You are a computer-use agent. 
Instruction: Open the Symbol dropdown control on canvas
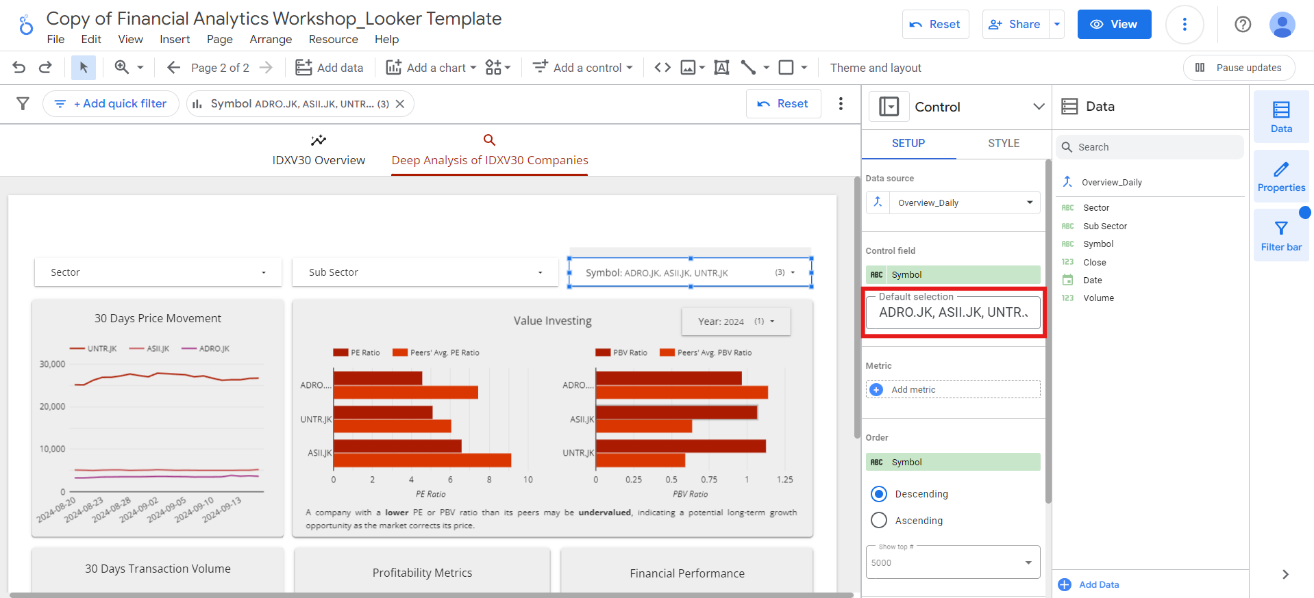tap(691, 272)
